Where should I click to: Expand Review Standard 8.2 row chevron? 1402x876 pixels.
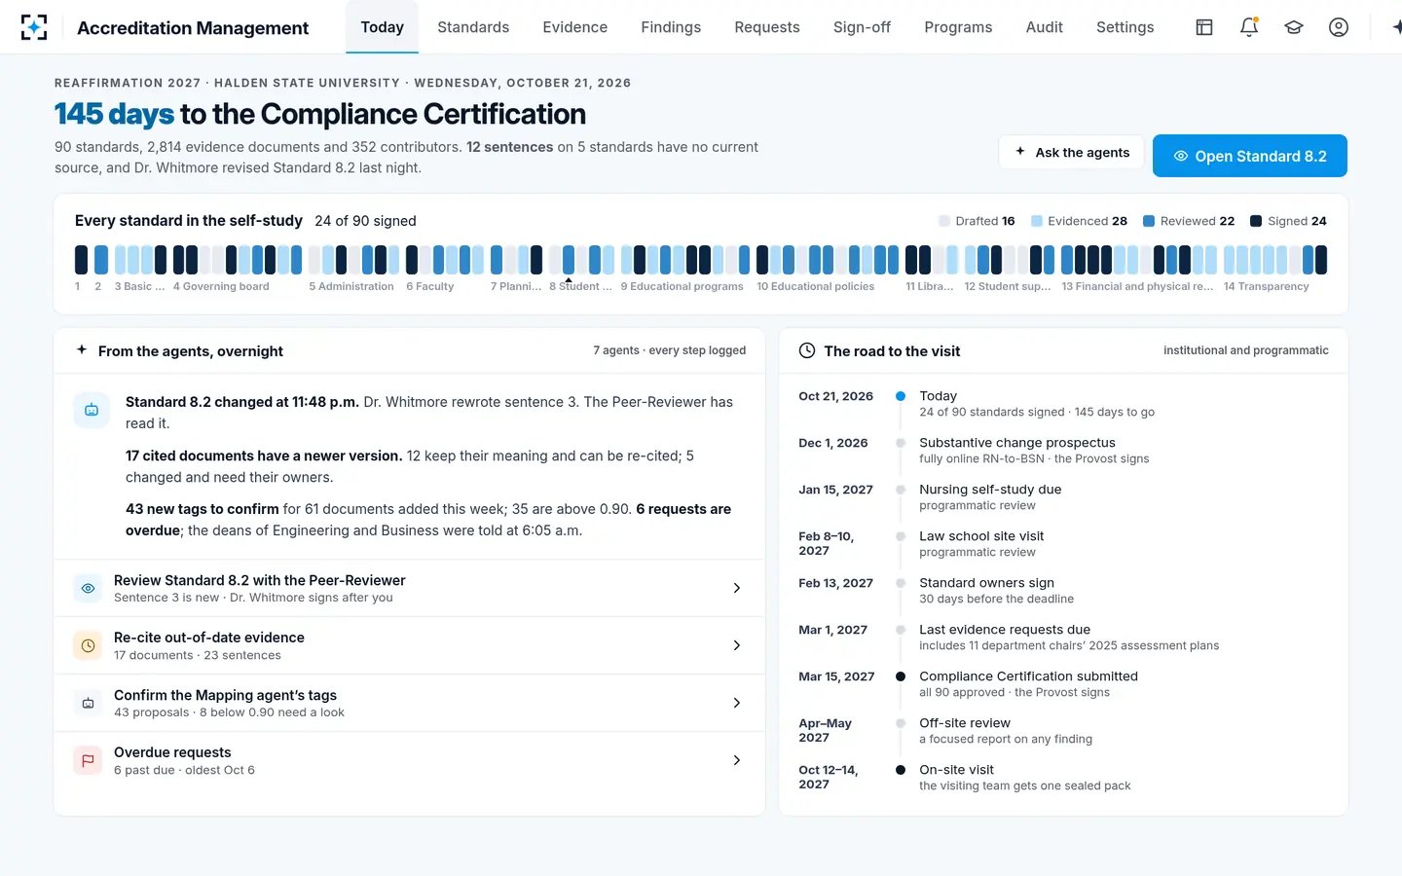[737, 588]
